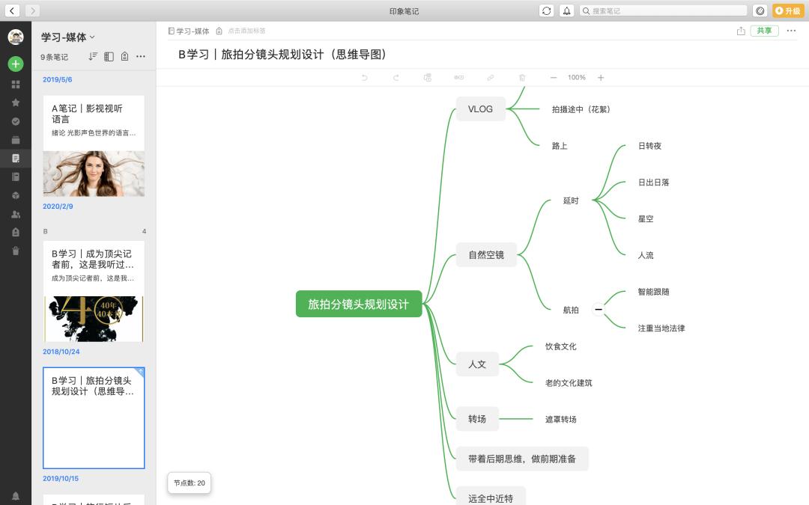Delete node trash toolbar icon
Image resolution: width=809 pixels, height=505 pixels.
(521, 77)
